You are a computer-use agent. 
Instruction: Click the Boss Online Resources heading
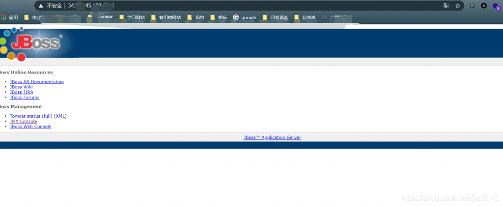(27, 72)
